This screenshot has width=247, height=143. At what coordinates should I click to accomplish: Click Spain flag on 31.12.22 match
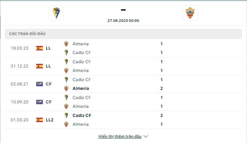pyautogui.click(x=40, y=66)
